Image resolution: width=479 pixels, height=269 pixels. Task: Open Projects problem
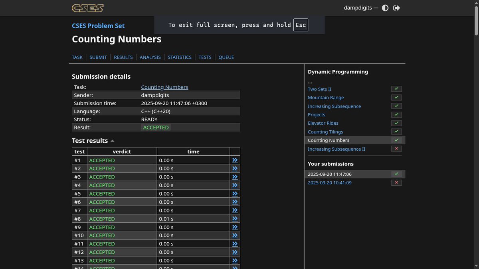317,115
